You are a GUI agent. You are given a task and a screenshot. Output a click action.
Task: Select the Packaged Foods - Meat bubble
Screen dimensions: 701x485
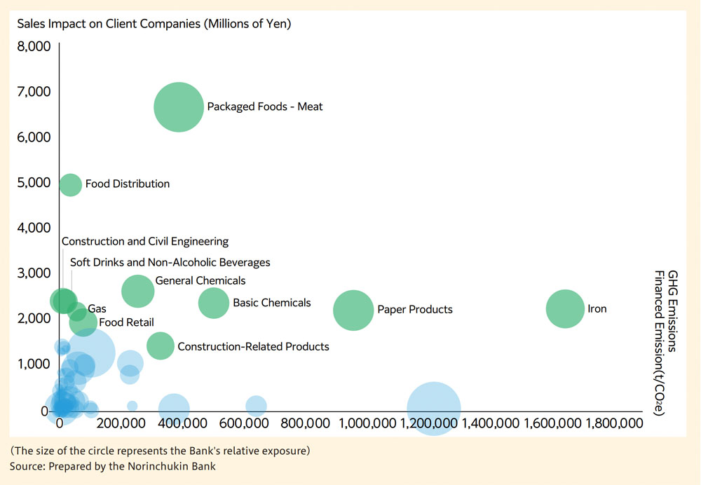click(178, 107)
